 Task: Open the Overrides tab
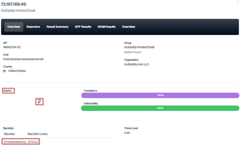click(x=129, y=27)
